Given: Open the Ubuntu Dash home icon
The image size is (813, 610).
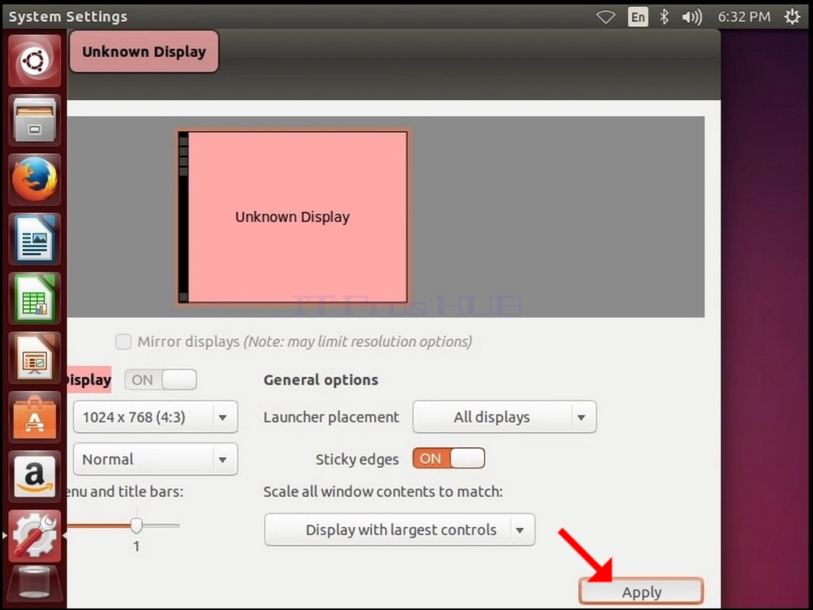Looking at the screenshot, I should tap(35, 61).
